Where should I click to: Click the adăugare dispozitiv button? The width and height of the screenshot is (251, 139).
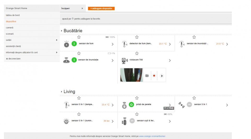101,8
